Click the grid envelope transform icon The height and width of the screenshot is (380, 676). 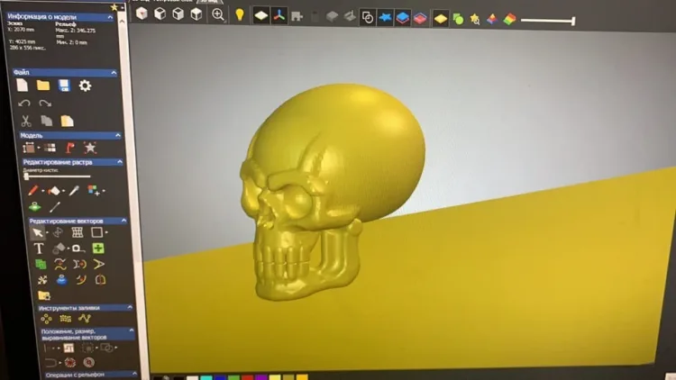[x=78, y=232]
